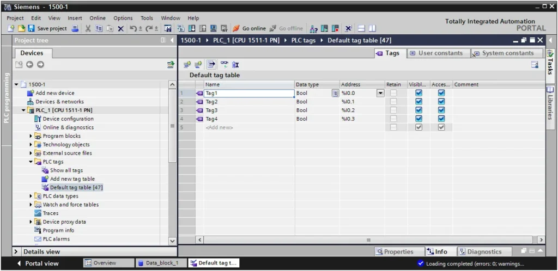
Task: Click the project tree scroll down arrow
Action: point(173,241)
